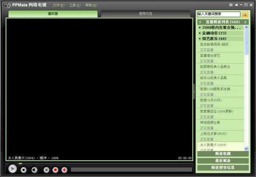
Task: Click the 输入关键词搜索 search field
Action: tap(219, 14)
